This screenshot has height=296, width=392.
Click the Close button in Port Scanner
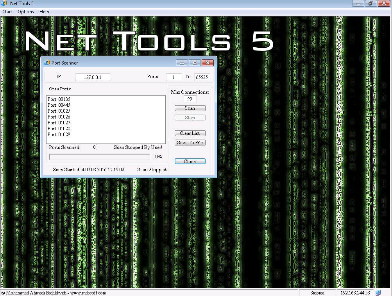pos(190,161)
